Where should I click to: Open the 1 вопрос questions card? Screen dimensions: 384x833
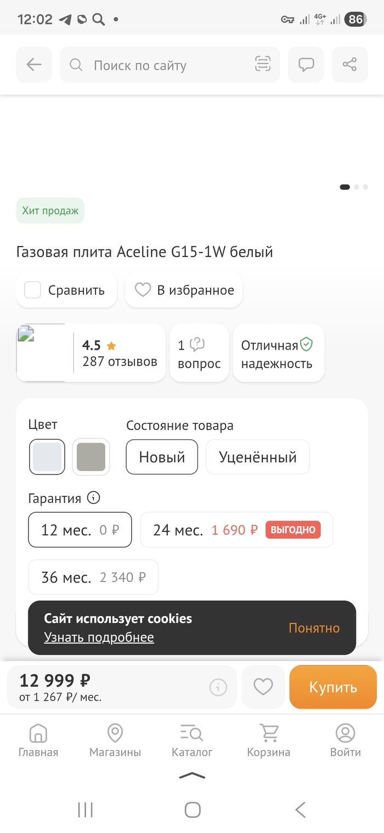[x=199, y=353]
